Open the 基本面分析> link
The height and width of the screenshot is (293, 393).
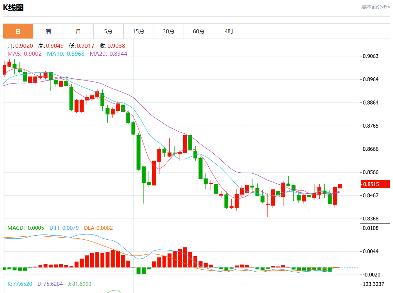(375, 7)
